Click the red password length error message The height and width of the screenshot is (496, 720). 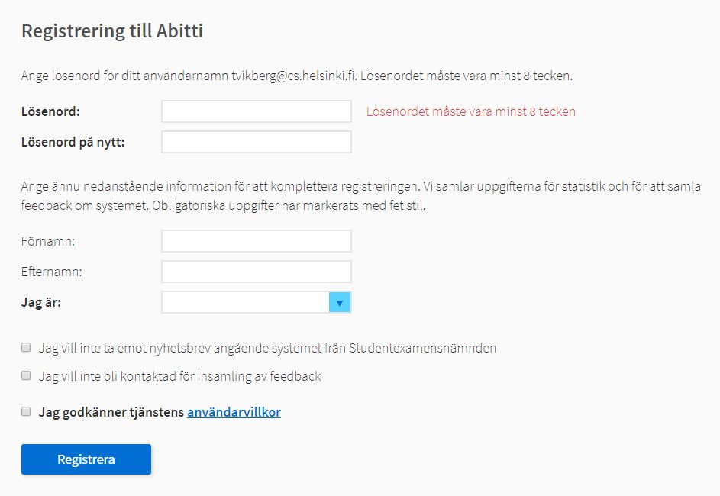point(470,111)
